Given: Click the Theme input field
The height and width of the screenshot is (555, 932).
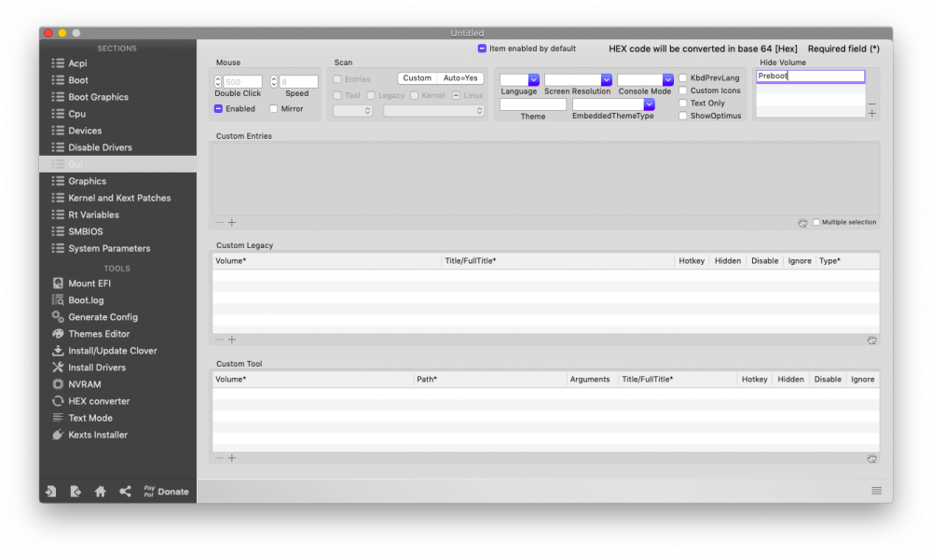Looking at the screenshot, I should coord(532,104).
